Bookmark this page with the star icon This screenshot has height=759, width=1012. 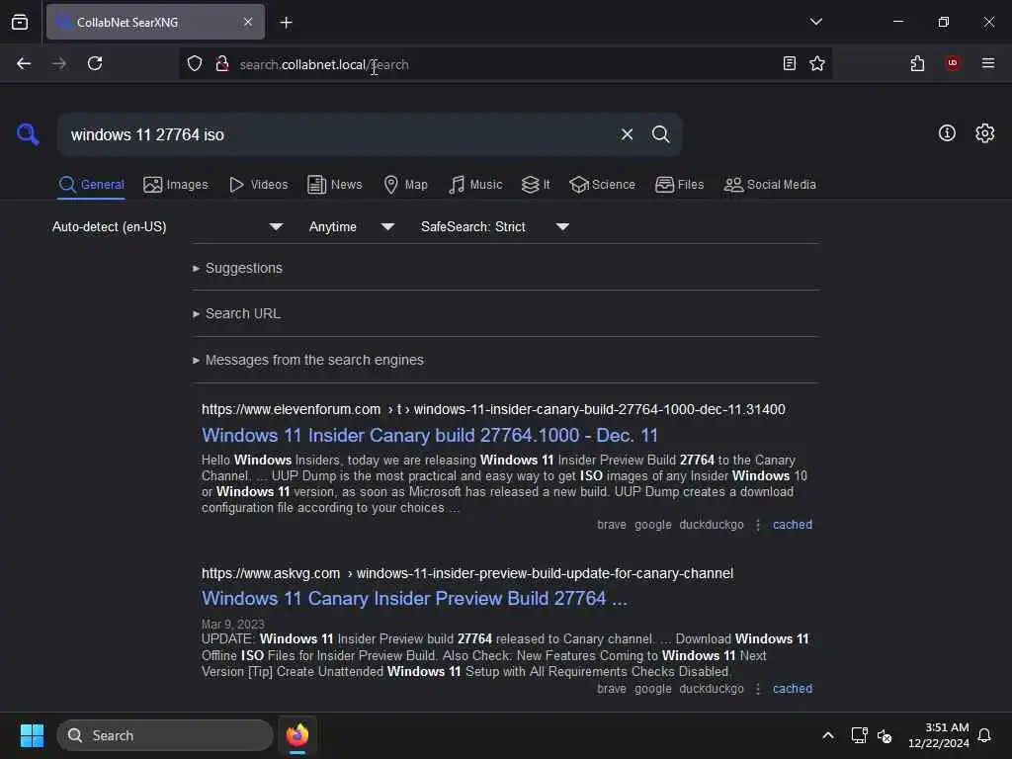817,63
